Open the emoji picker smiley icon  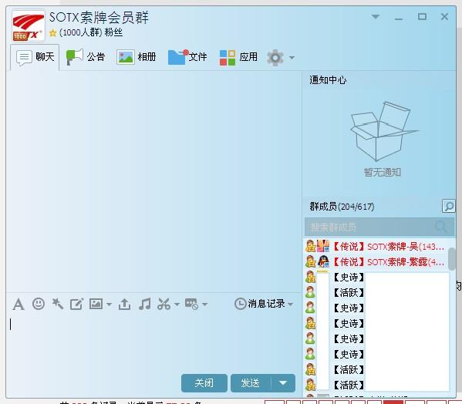point(39,304)
